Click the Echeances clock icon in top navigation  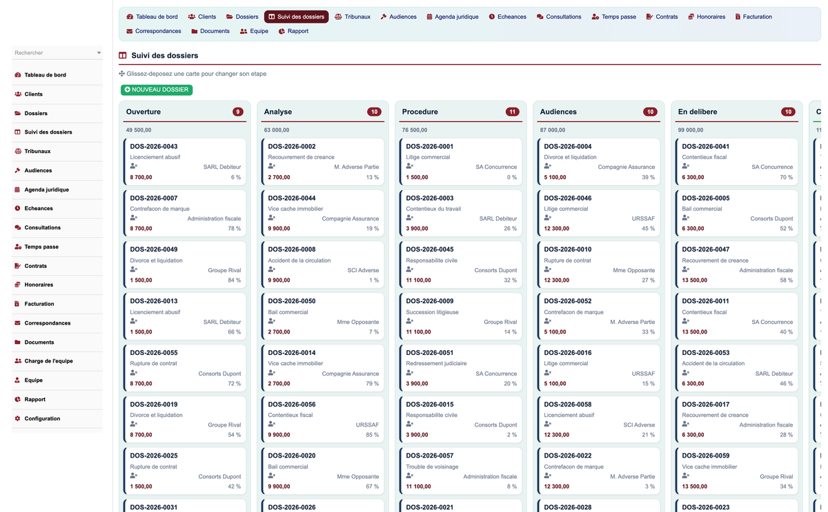pyautogui.click(x=492, y=17)
